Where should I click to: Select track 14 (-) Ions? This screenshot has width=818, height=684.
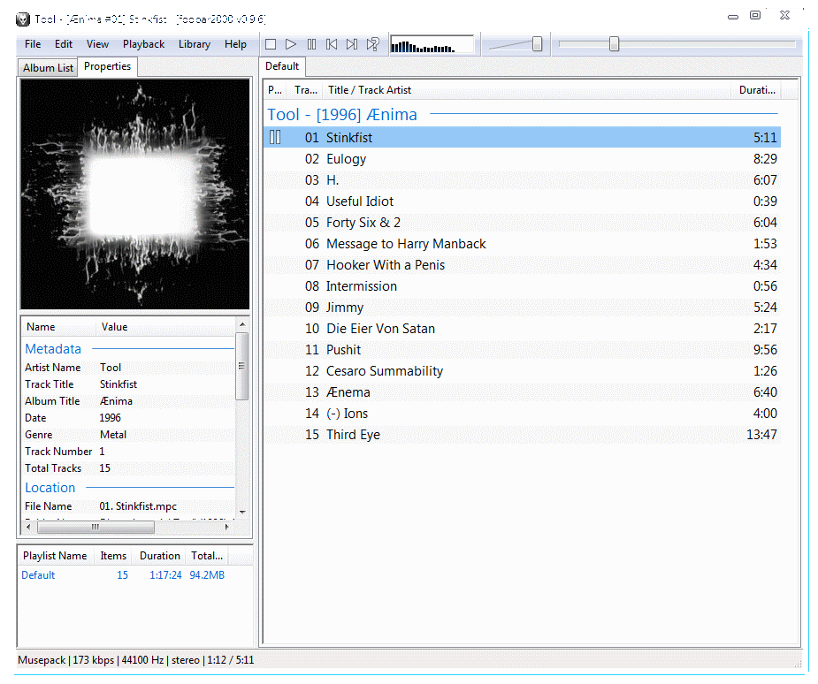522,414
